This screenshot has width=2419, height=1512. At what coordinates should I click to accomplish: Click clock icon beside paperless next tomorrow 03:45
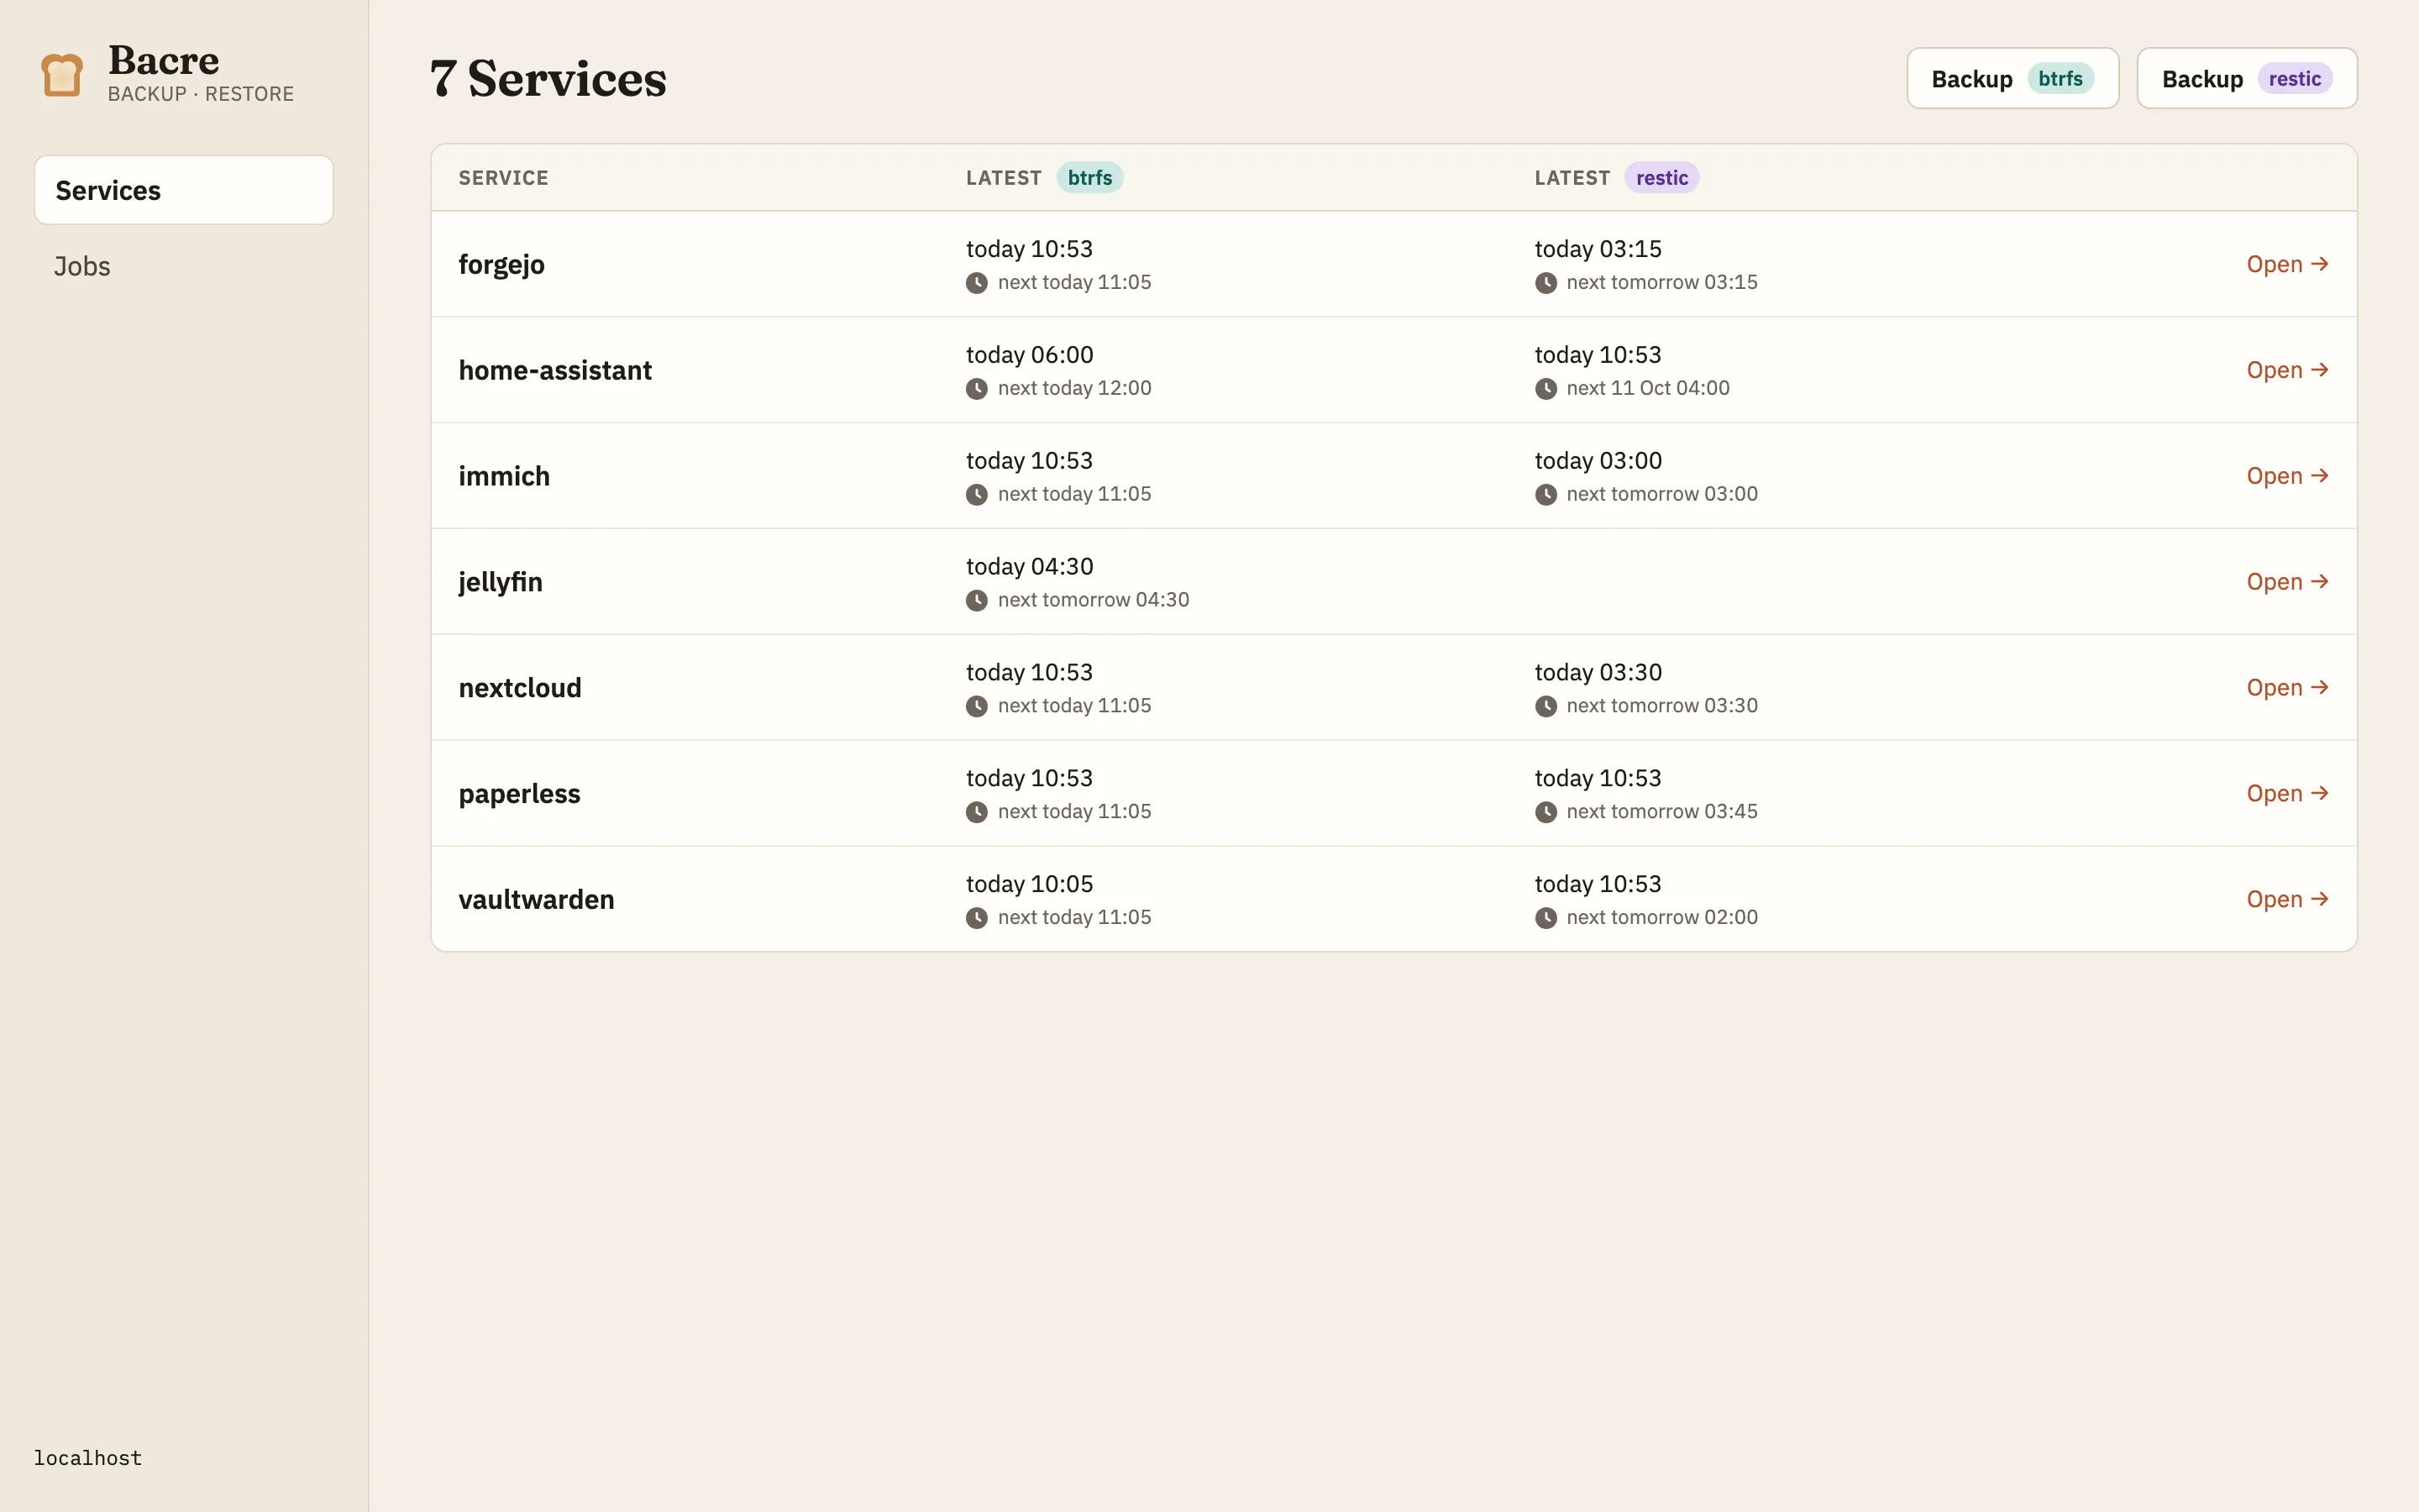tap(1545, 813)
